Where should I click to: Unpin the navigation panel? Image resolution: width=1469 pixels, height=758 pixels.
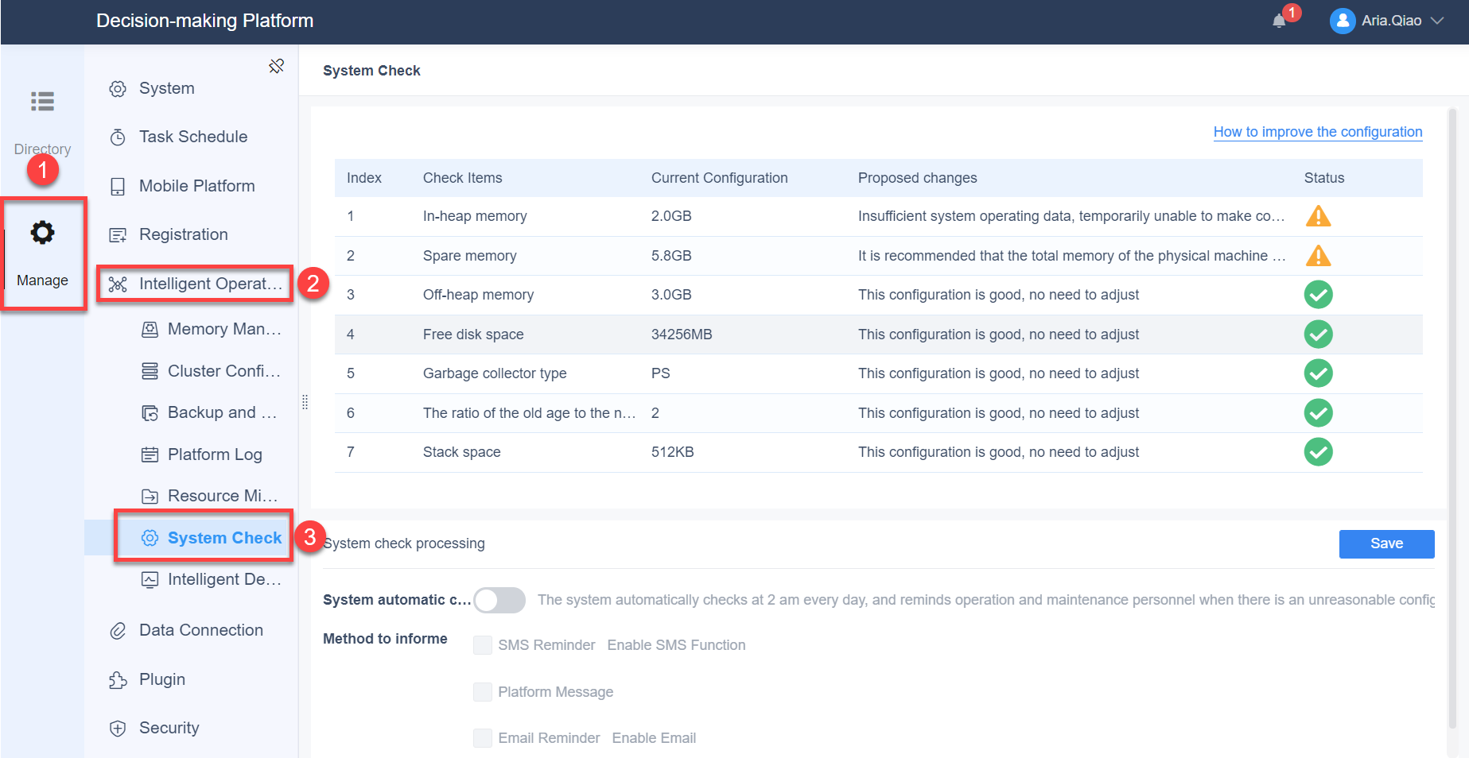click(276, 66)
